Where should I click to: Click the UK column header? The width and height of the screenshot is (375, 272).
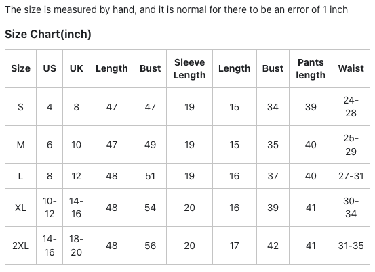click(x=77, y=69)
